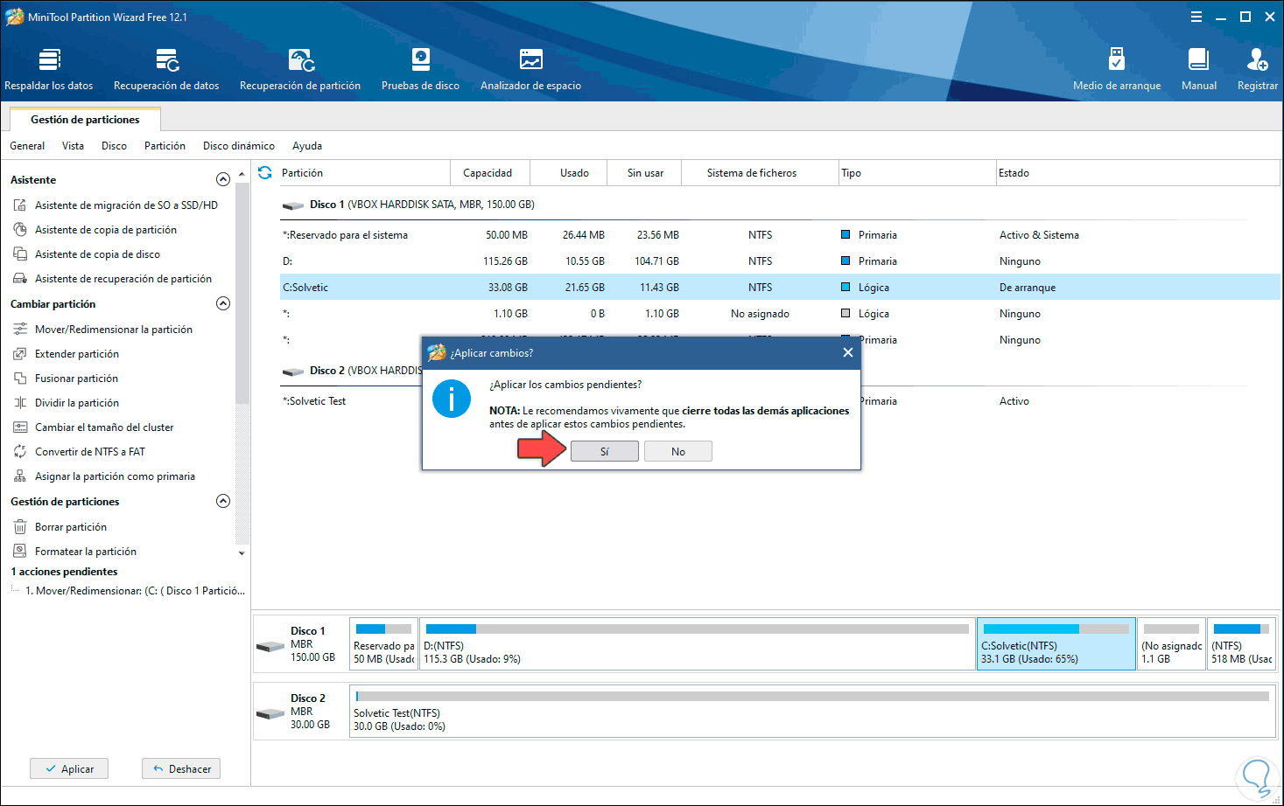Collapse the Cambiar partición section

[223, 303]
